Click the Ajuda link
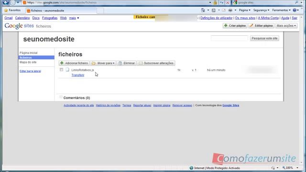 tap(285, 18)
